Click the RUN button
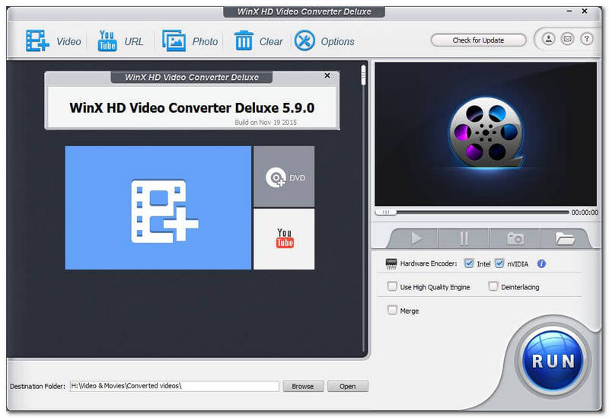Viewport: 609px width, 418px height. 553,360
